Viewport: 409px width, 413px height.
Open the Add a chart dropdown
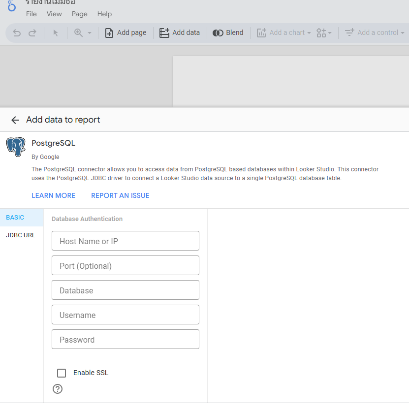tap(283, 32)
